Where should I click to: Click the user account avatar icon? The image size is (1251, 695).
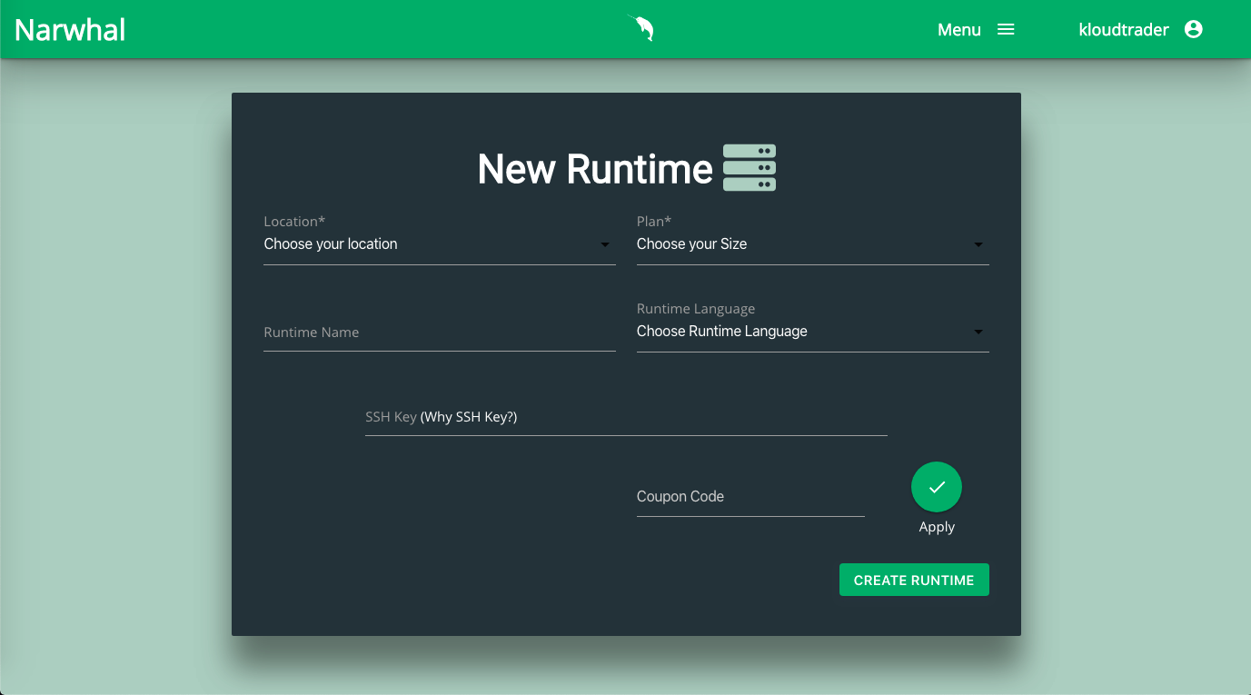click(x=1194, y=30)
